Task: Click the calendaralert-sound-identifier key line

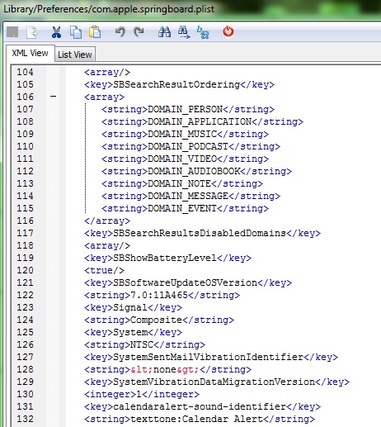Action: click(202, 406)
